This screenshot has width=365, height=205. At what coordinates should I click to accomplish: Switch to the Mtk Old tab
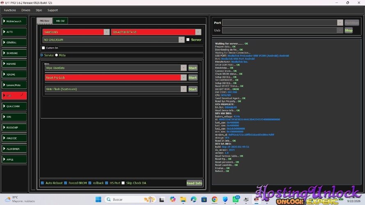click(60, 21)
